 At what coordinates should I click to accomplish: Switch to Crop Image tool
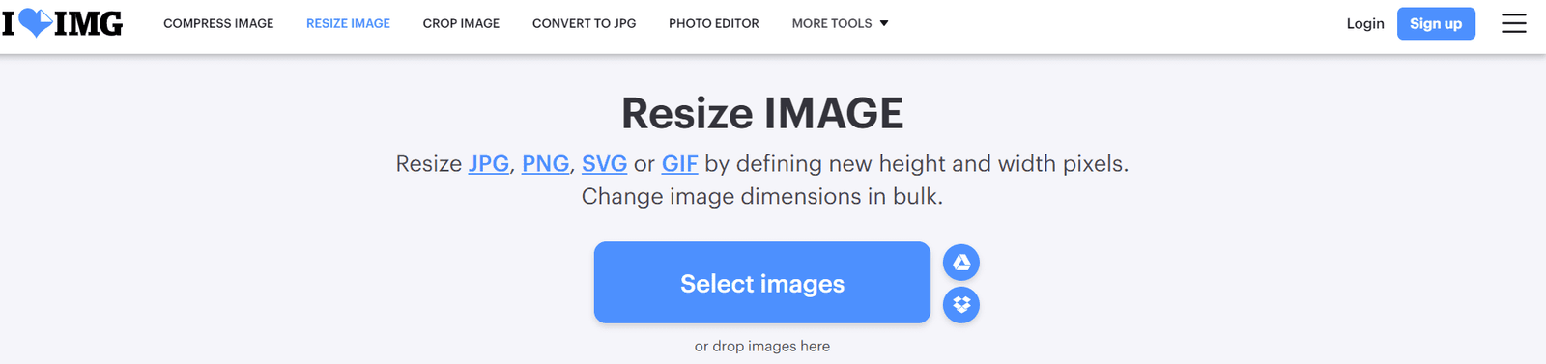(461, 23)
